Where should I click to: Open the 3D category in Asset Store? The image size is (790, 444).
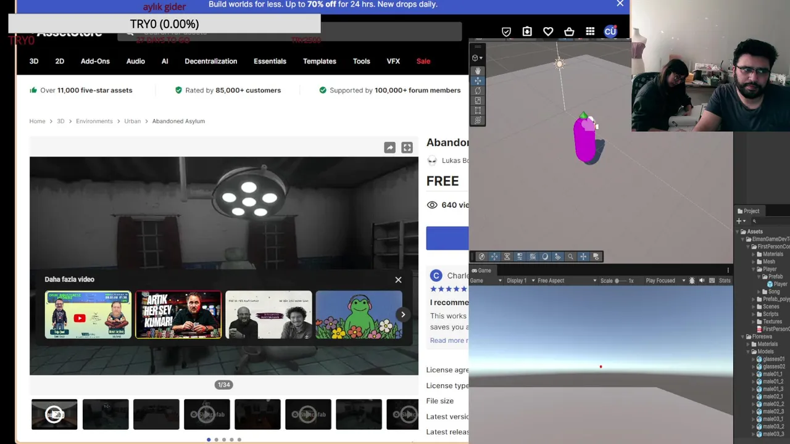pos(34,61)
